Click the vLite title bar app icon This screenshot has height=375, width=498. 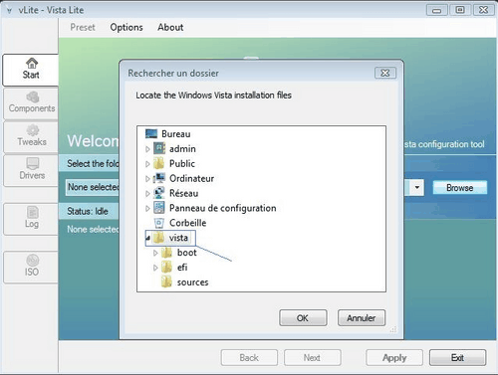pyautogui.click(x=9, y=11)
